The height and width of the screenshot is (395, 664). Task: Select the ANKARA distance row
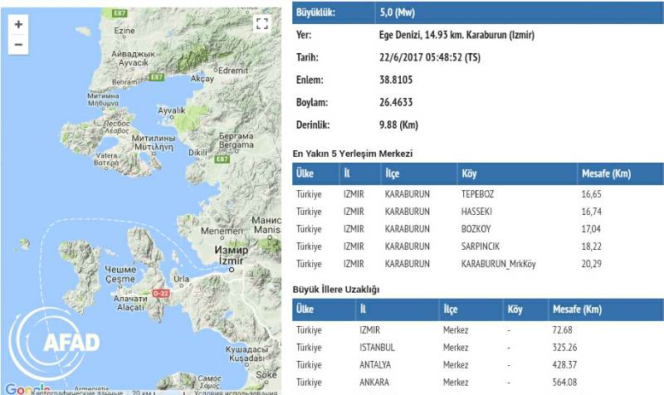476,383
